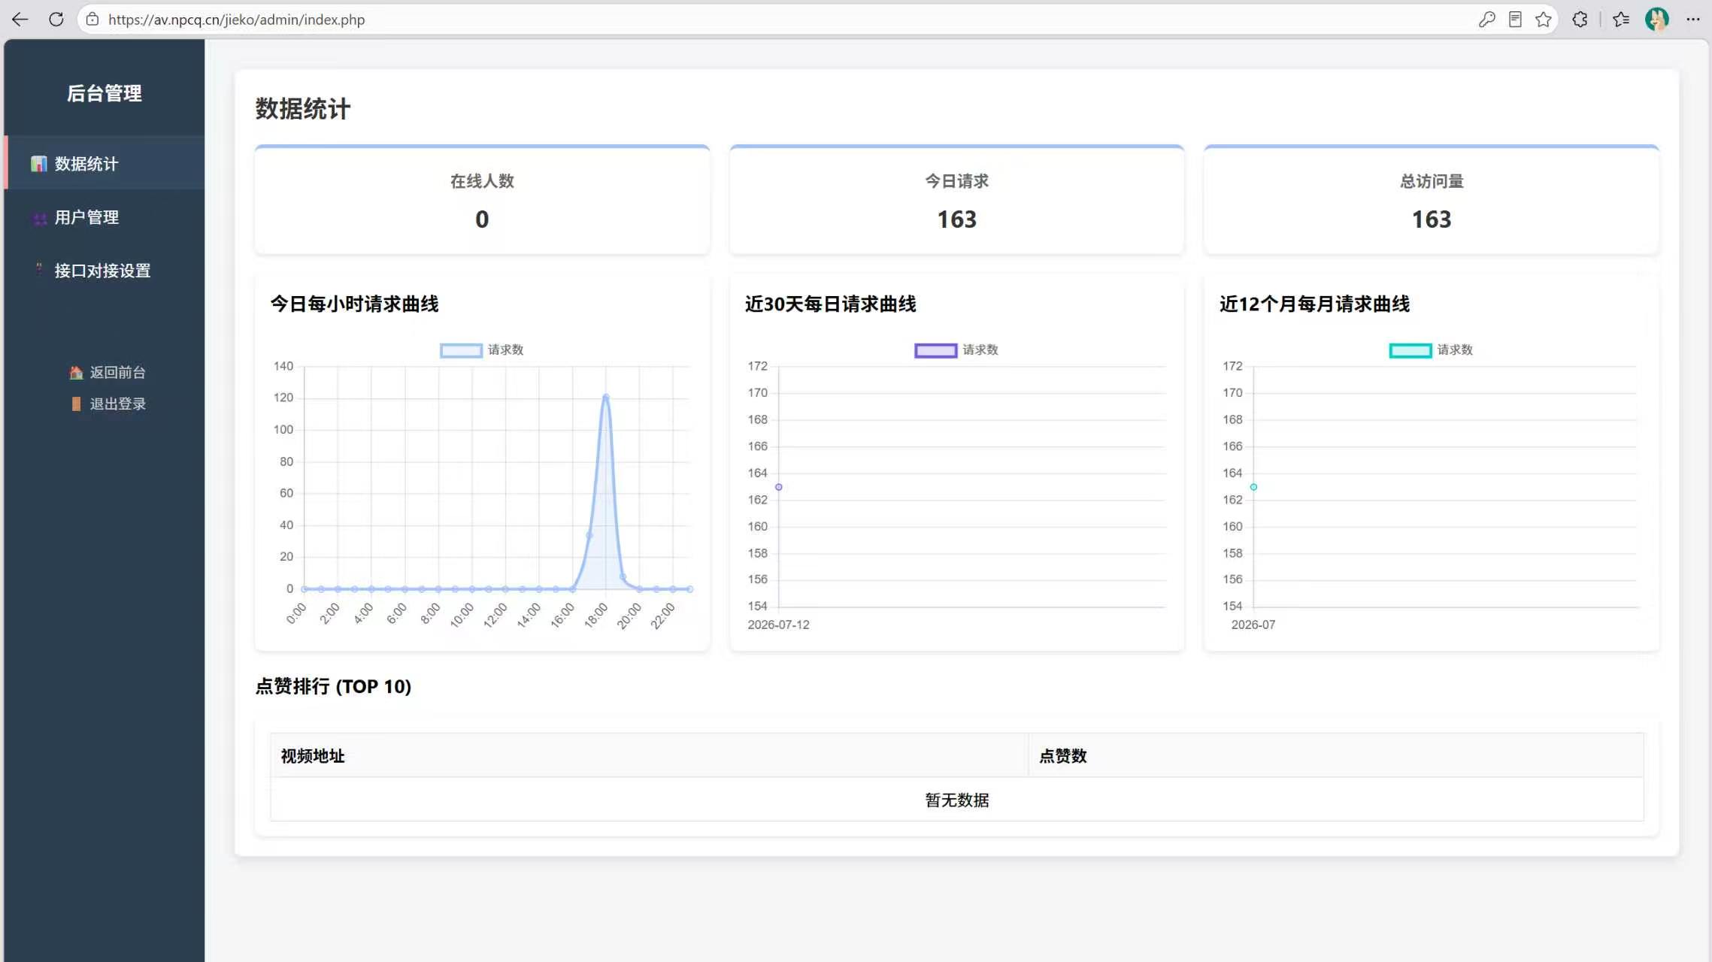Go back using the browser back arrow
The height and width of the screenshot is (962, 1712).
[x=20, y=20]
